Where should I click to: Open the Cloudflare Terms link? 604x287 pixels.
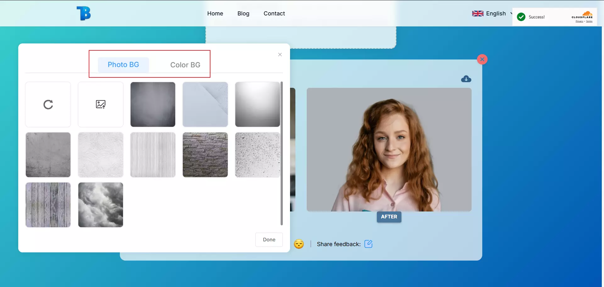(589, 21)
